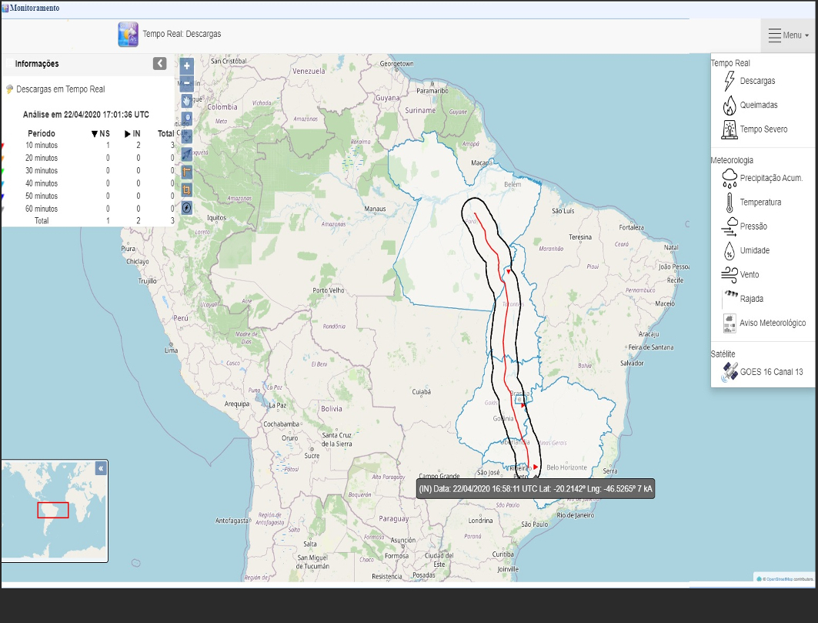Click the Análise em 22/04/2020 timestamp
The width and height of the screenshot is (818, 623).
pyautogui.click(x=86, y=115)
